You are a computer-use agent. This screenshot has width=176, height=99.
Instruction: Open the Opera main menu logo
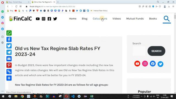[2, 2]
